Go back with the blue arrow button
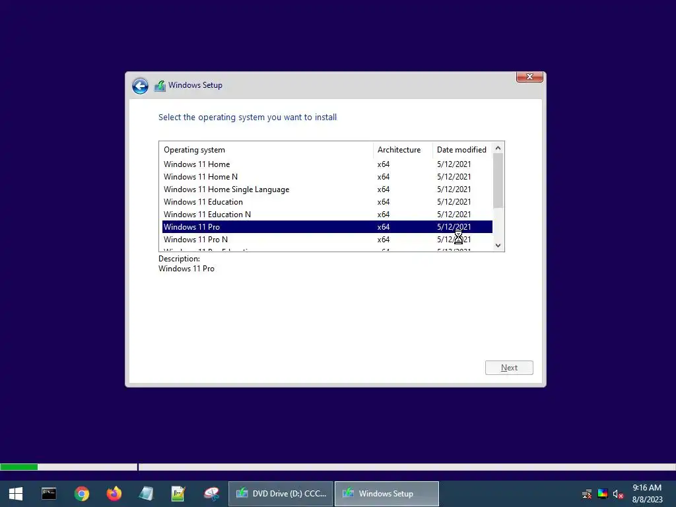The image size is (676, 507). (x=140, y=86)
